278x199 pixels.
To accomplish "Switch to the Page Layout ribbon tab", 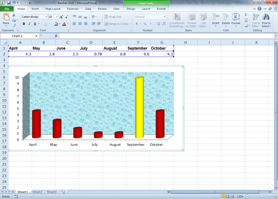I will (53, 9).
